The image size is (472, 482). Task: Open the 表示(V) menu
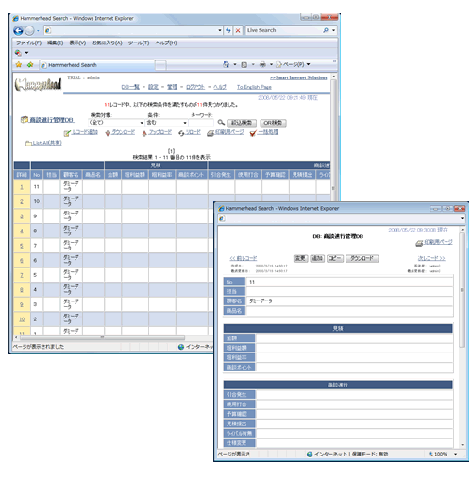click(x=77, y=43)
